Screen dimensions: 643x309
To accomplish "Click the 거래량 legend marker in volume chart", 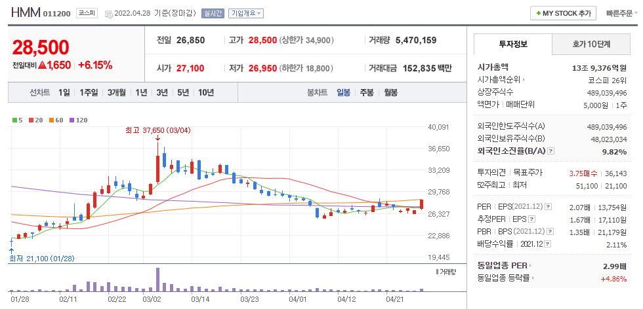I will tap(437, 271).
